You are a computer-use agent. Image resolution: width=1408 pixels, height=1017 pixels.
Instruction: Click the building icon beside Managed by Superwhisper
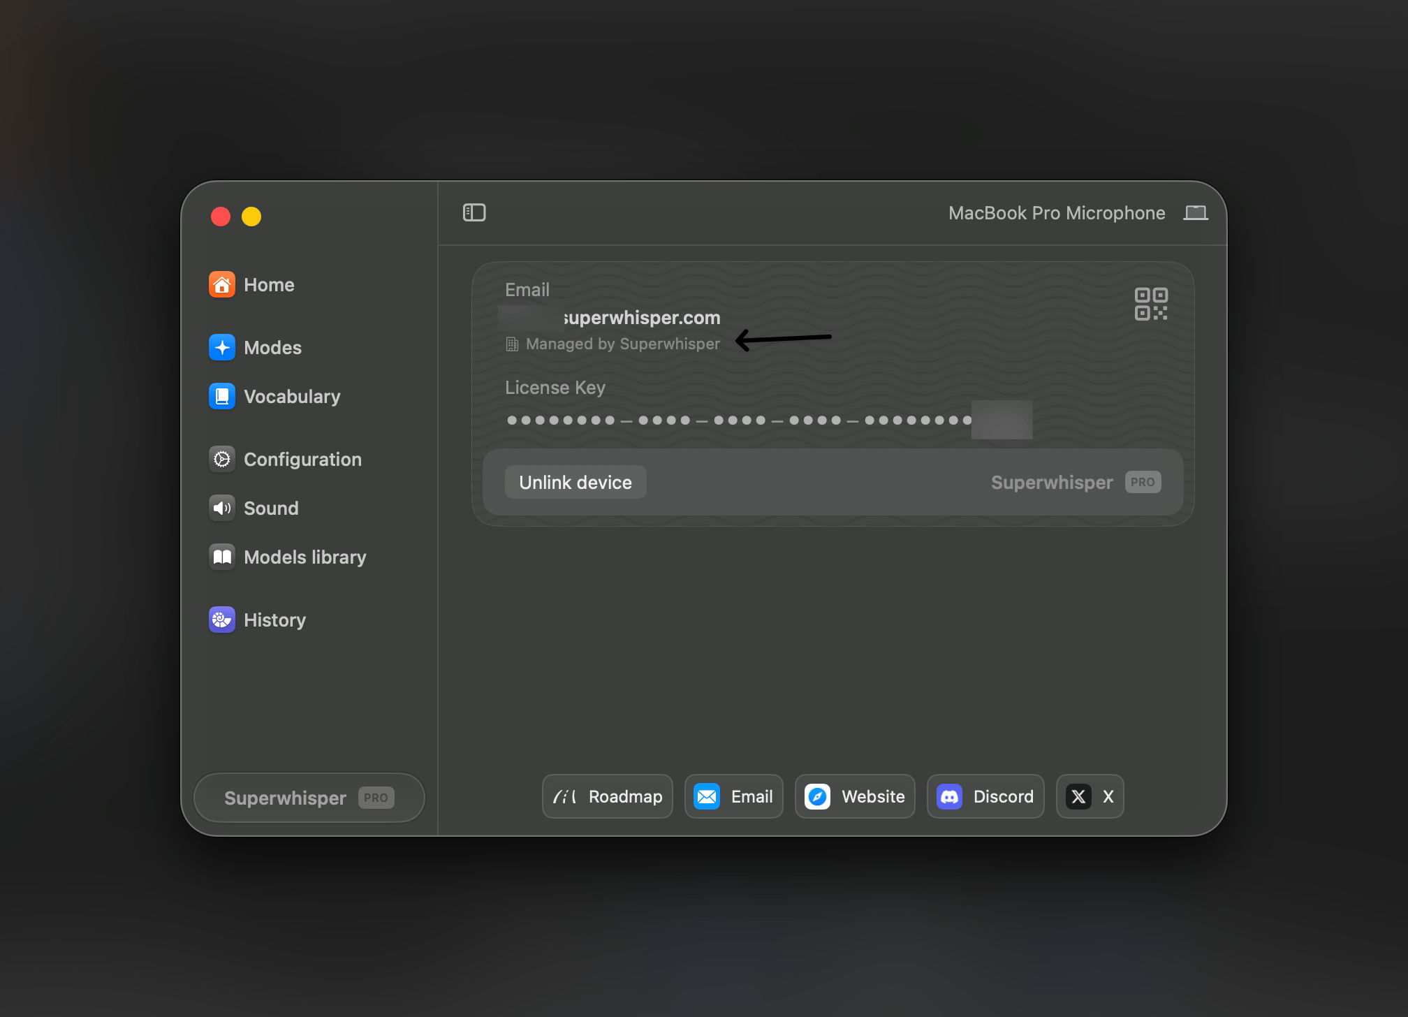pyautogui.click(x=512, y=344)
